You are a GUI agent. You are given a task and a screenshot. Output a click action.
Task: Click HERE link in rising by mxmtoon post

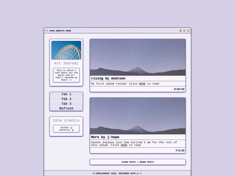(142, 84)
